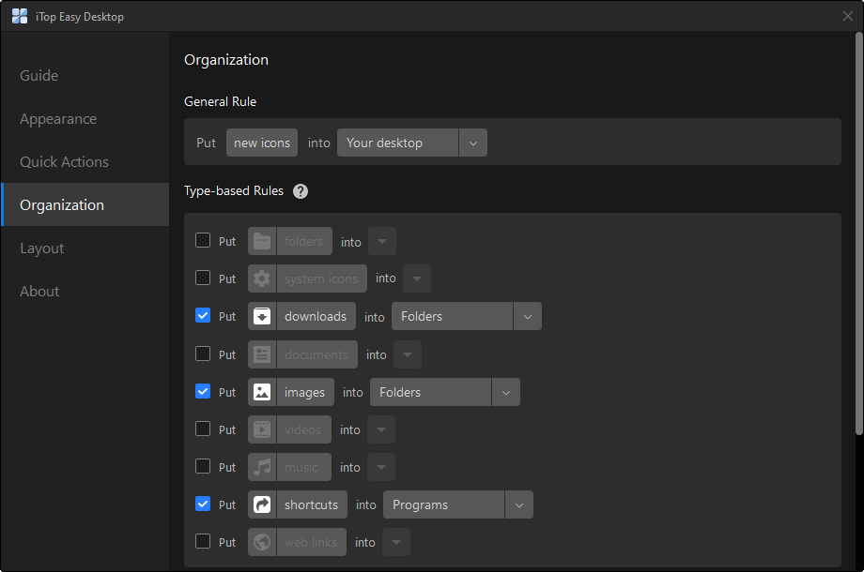
Task: Open the shortcuts destination Programs dropdown
Action: point(458,504)
